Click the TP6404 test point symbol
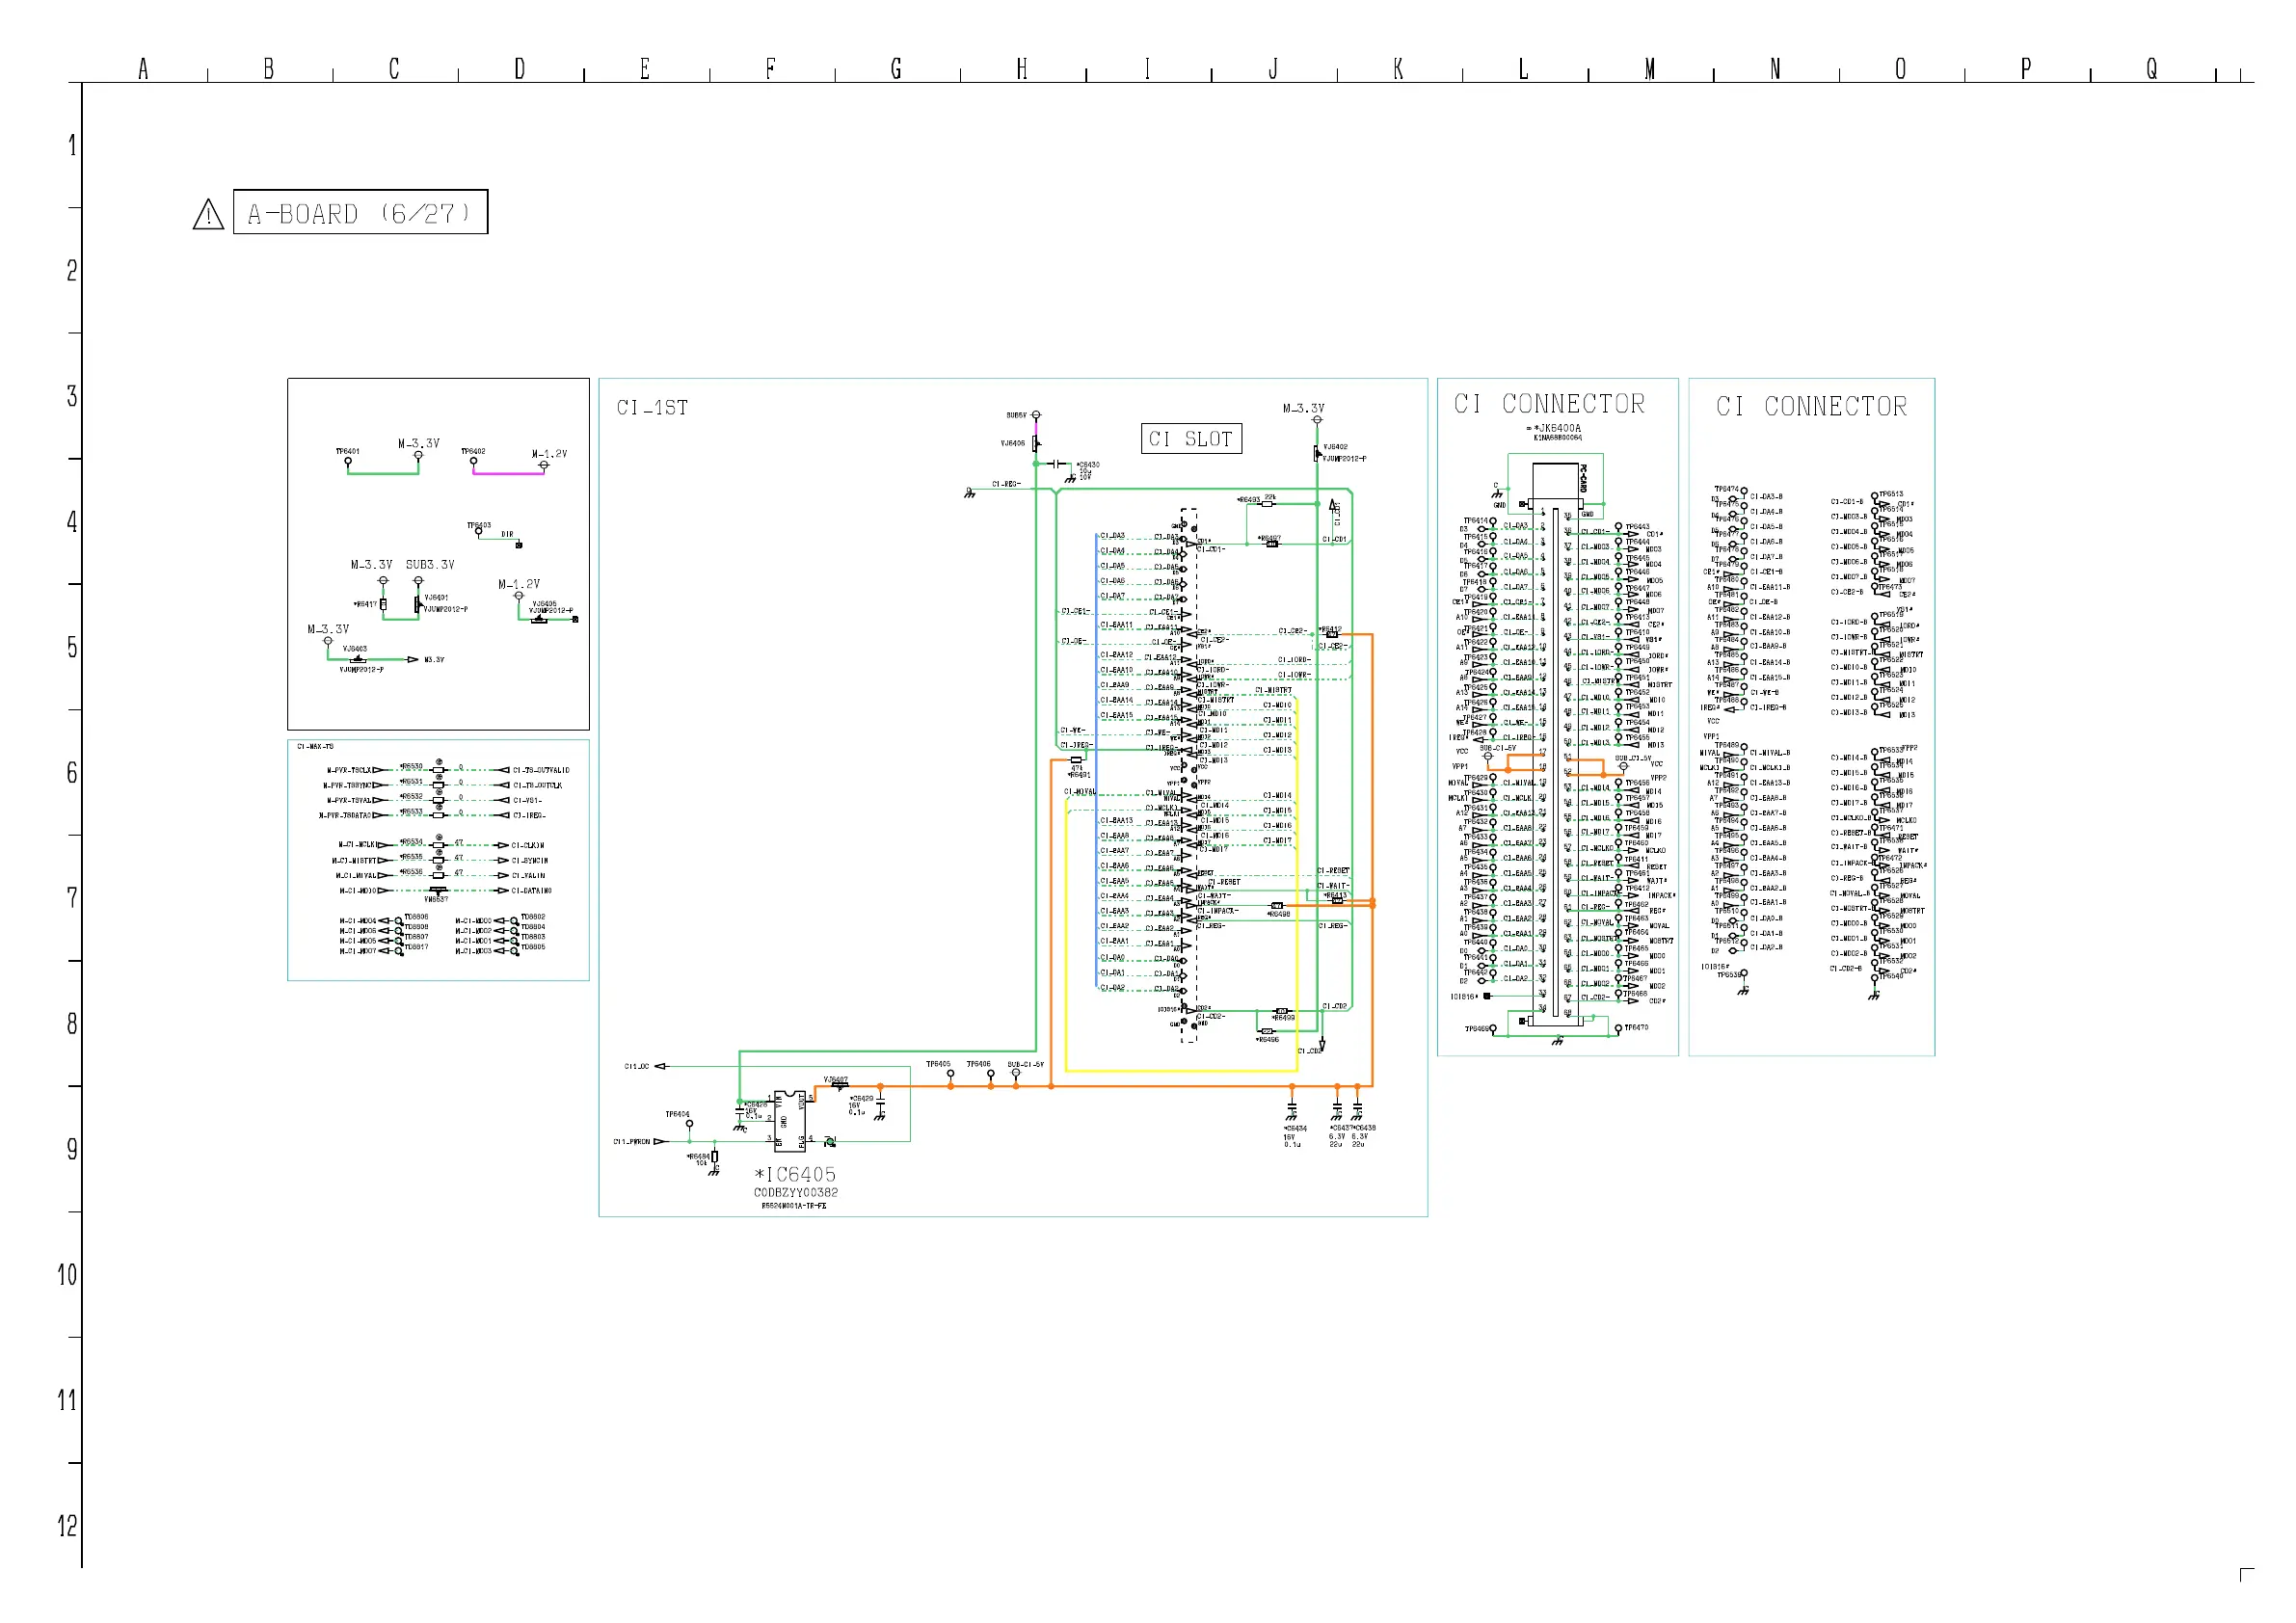Image resolution: width=2296 pixels, height=1623 pixels. (689, 1124)
